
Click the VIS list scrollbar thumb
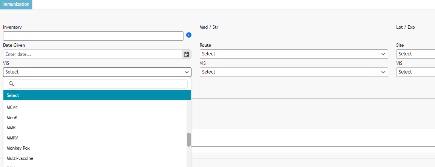point(189,139)
